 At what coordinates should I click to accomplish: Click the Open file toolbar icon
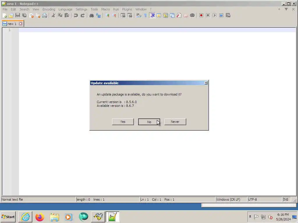[11, 16]
